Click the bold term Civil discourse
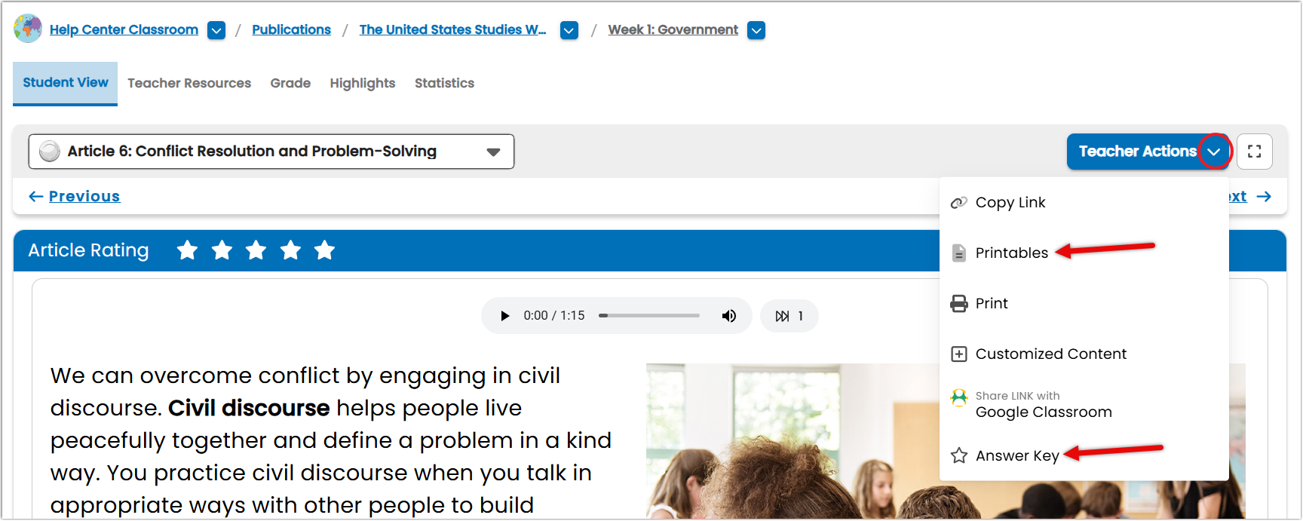1303x521 pixels. point(249,408)
